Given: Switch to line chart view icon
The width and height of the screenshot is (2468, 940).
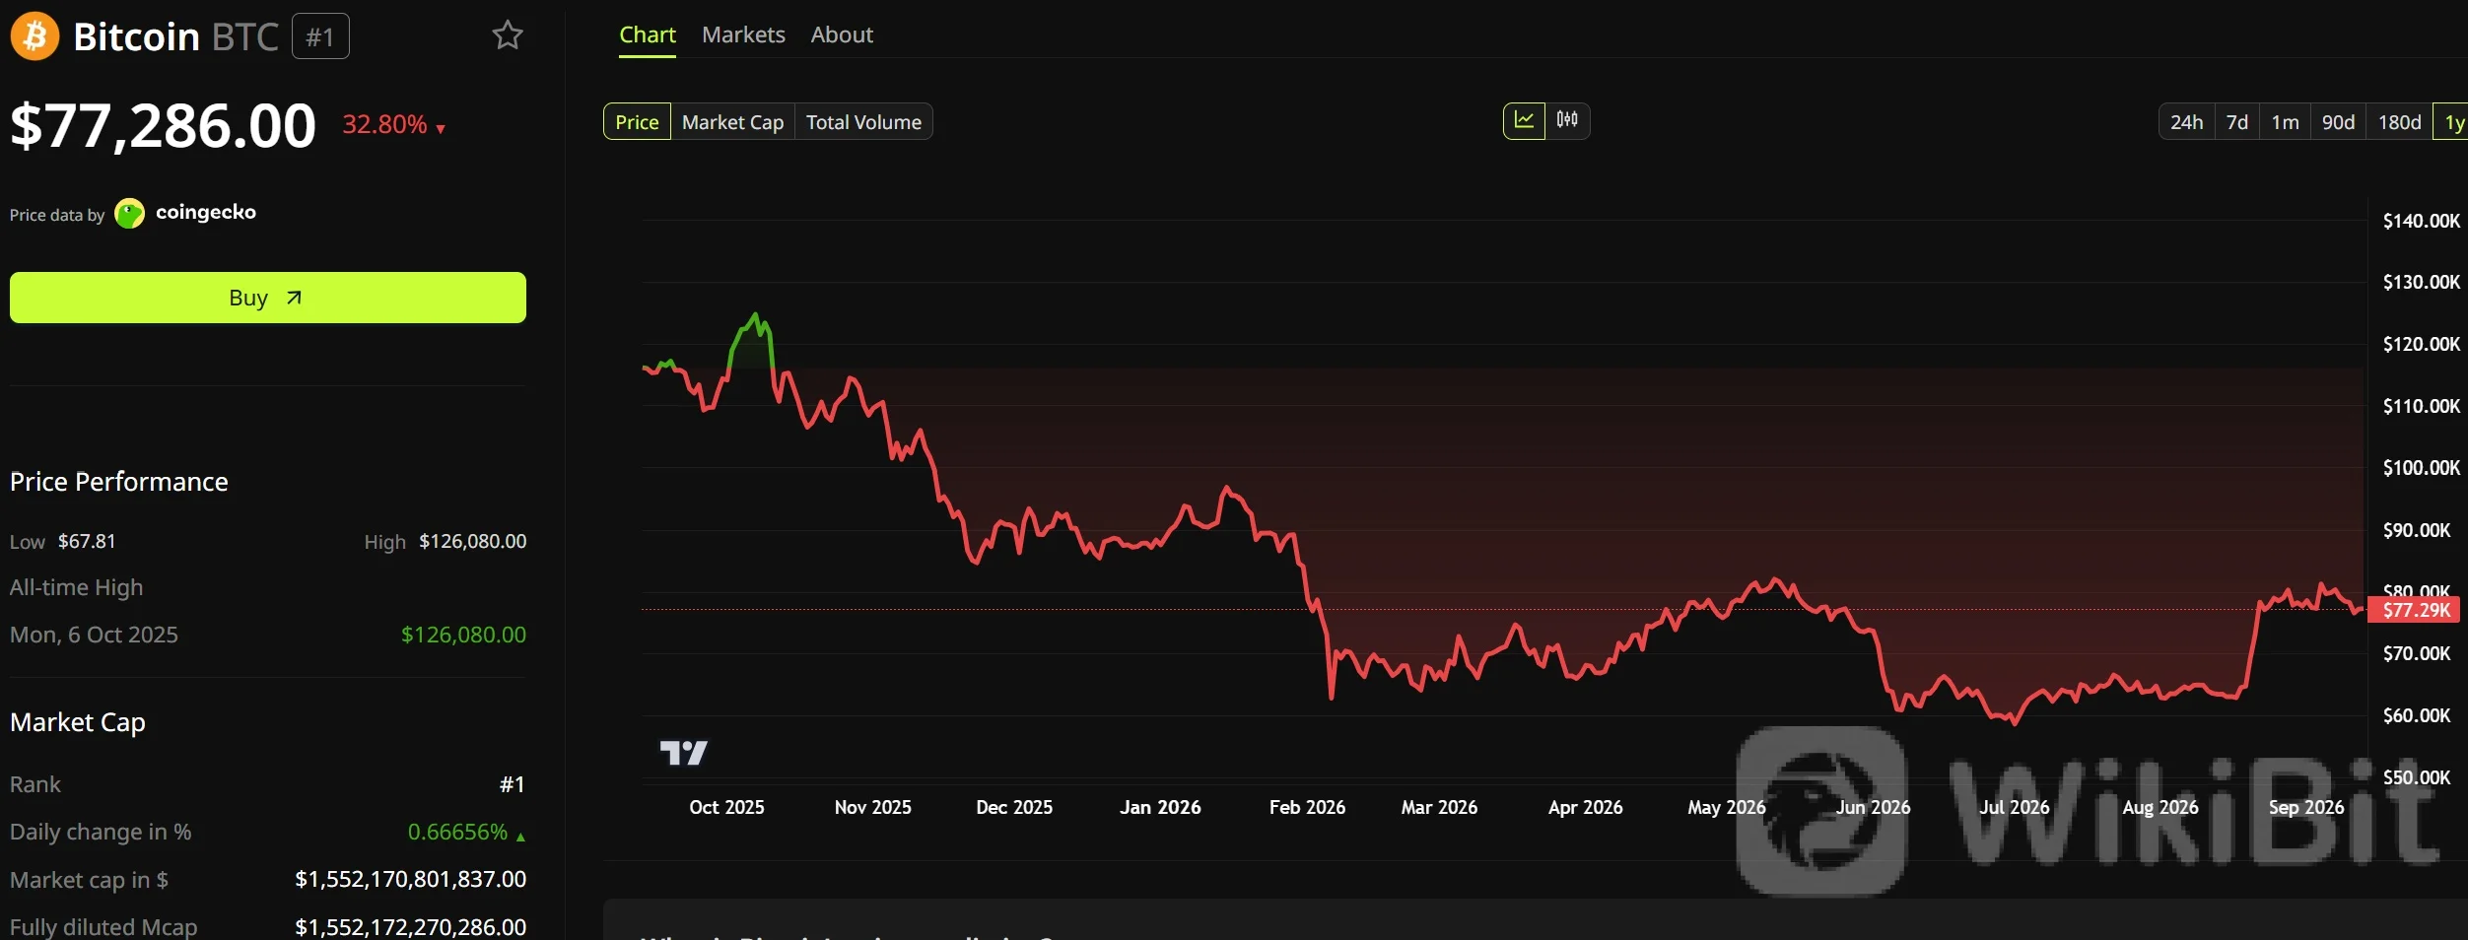Looking at the screenshot, I should [x=1524, y=121].
